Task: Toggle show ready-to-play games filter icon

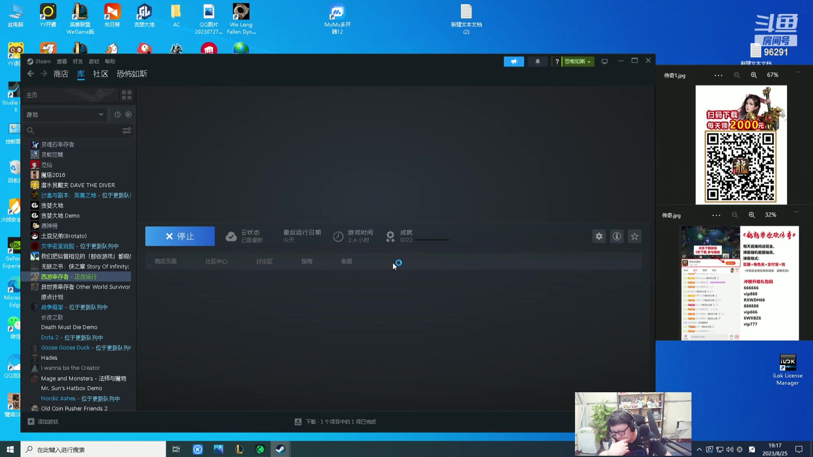Action: [x=128, y=115]
